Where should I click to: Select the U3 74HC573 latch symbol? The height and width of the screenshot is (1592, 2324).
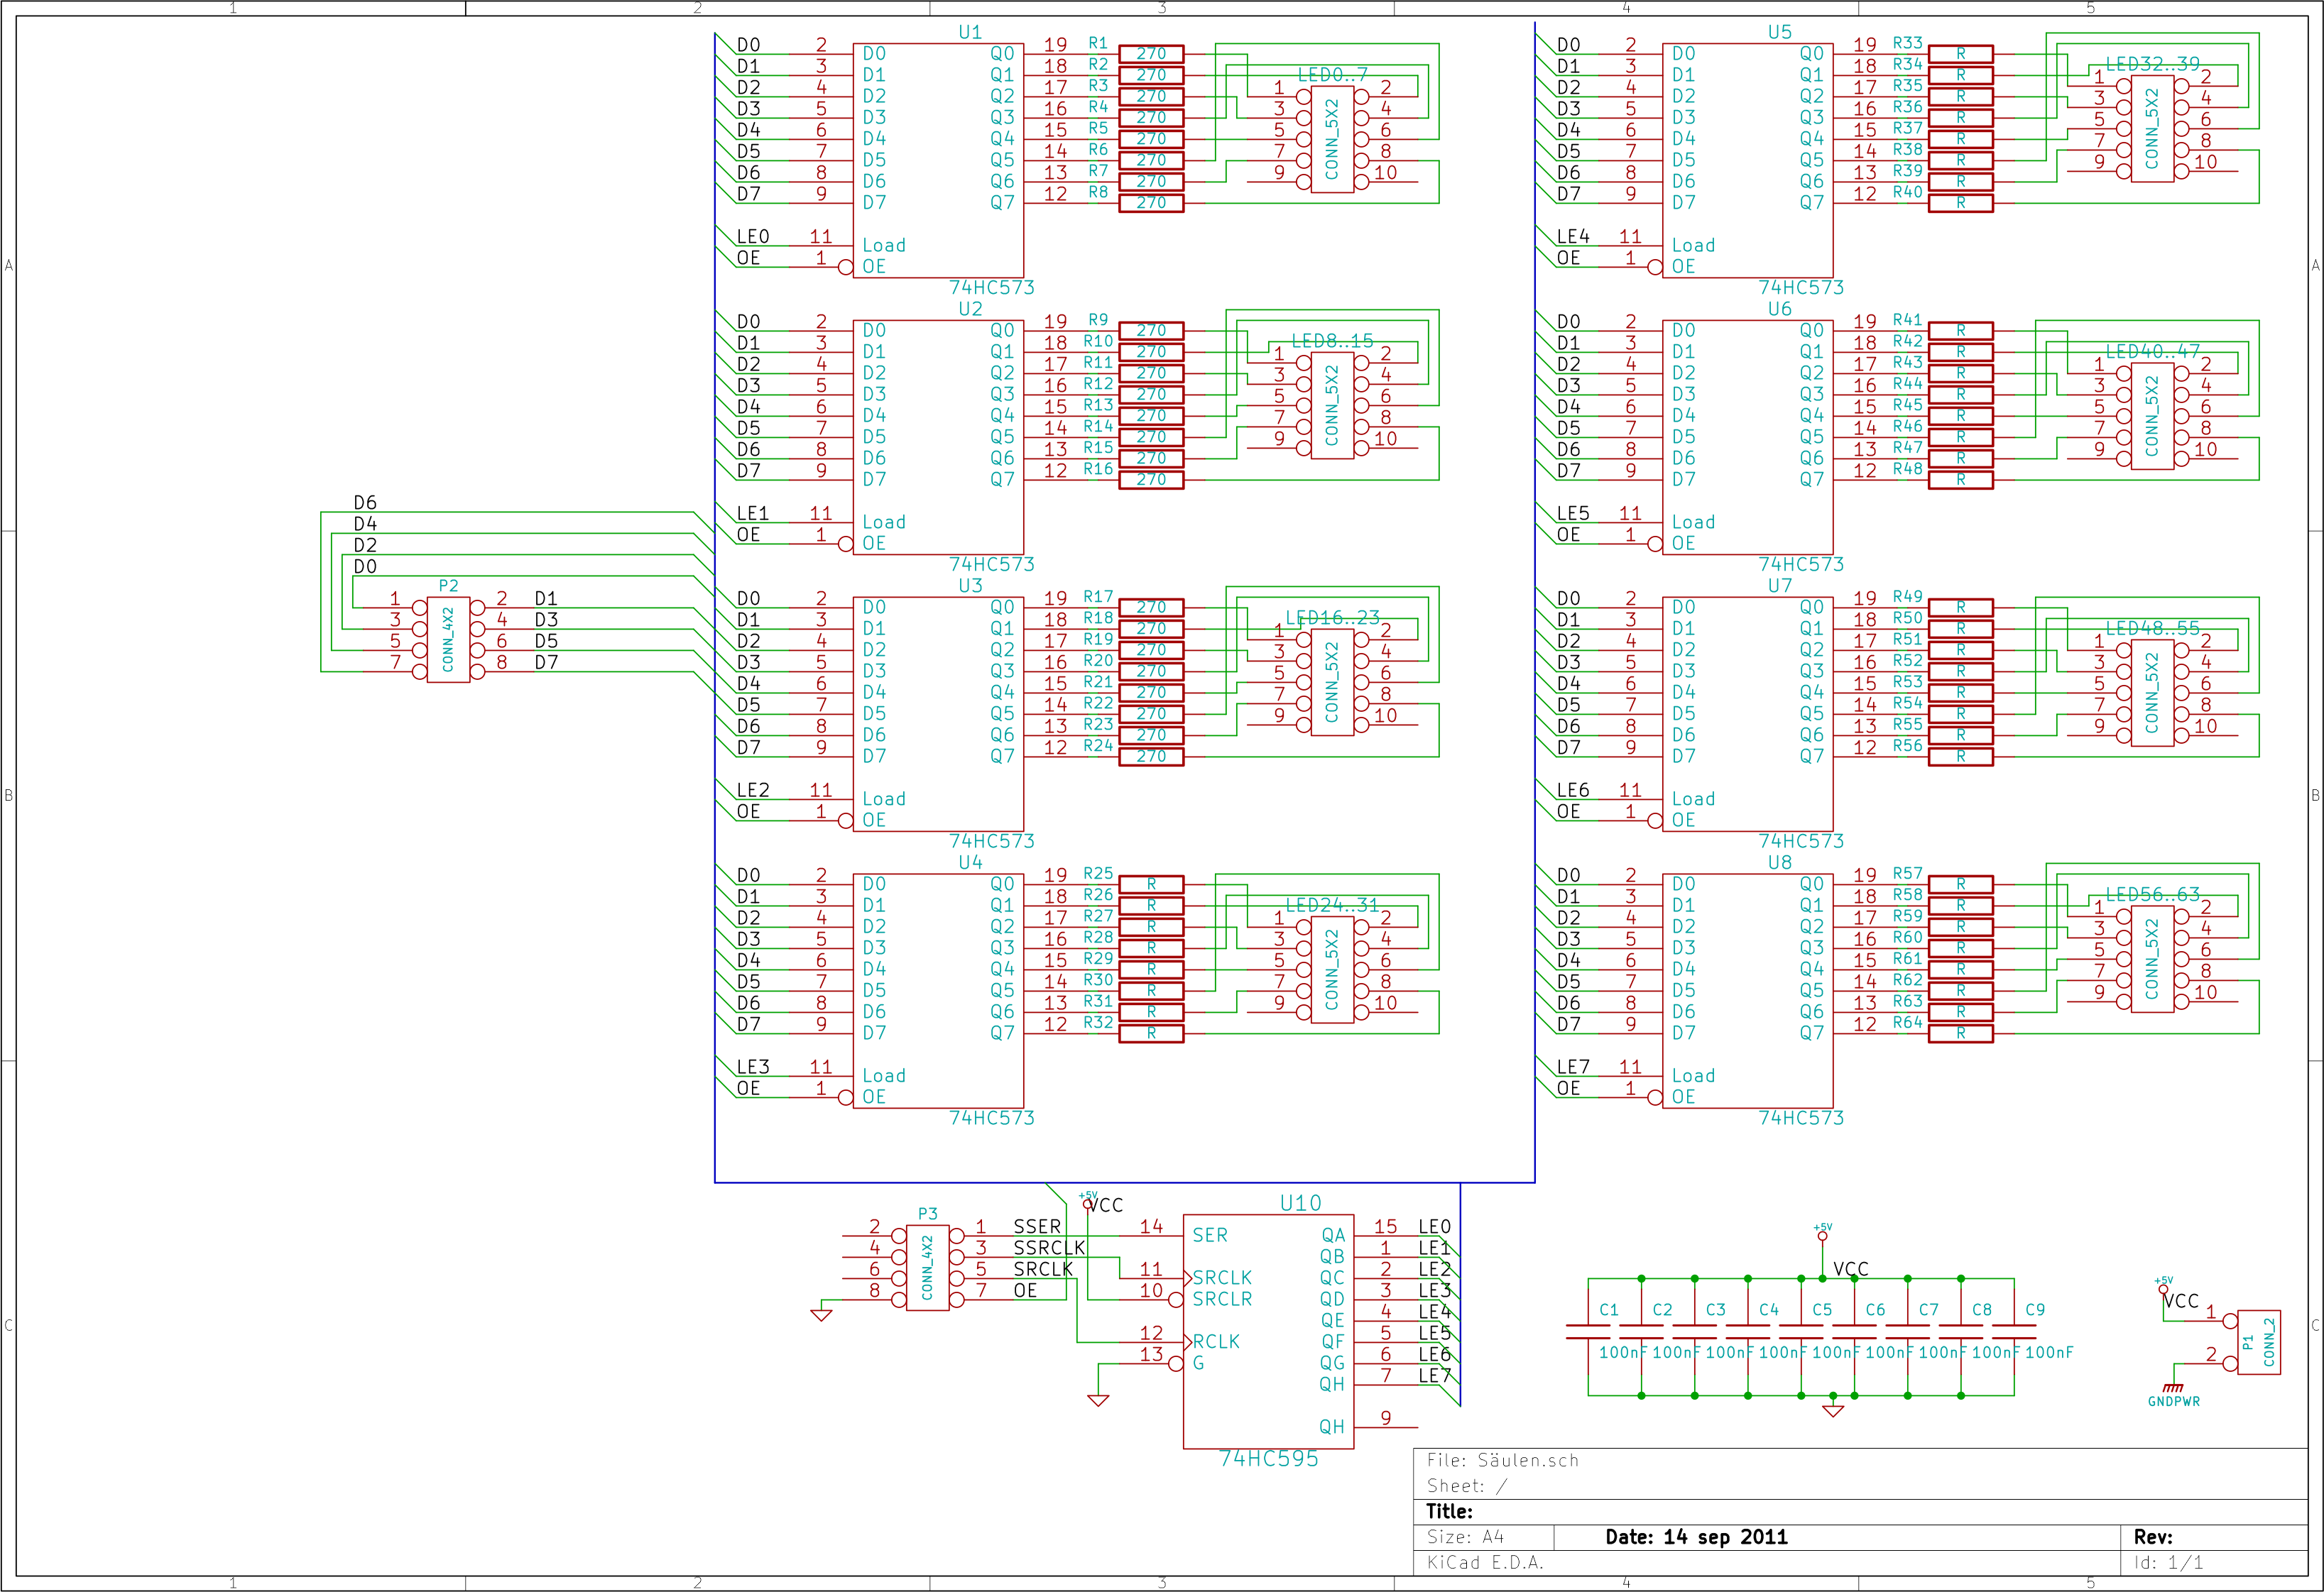click(938, 713)
